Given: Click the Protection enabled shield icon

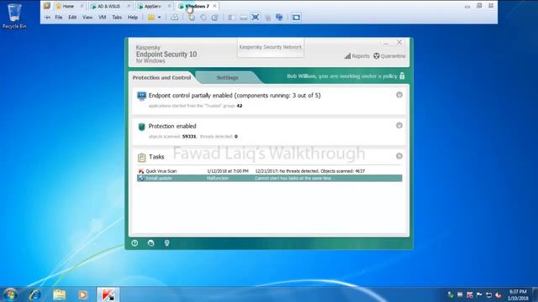Looking at the screenshot, I should click(x=141, y=127).
